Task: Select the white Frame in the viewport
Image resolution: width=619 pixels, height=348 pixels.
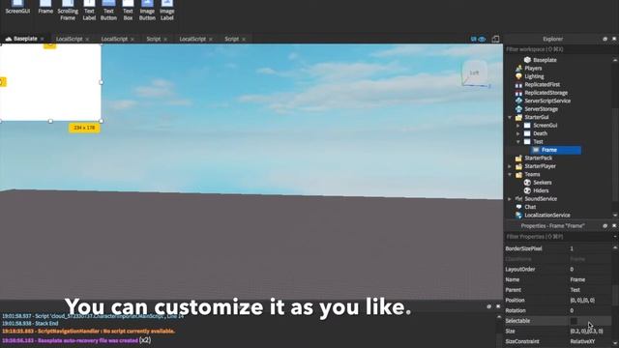Action: click(50, 82)
